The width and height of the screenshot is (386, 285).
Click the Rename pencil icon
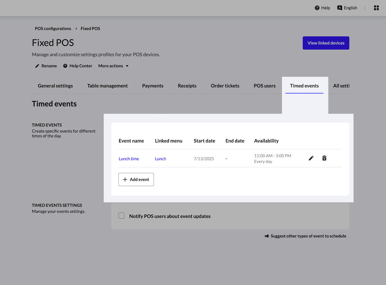point(37,66)
